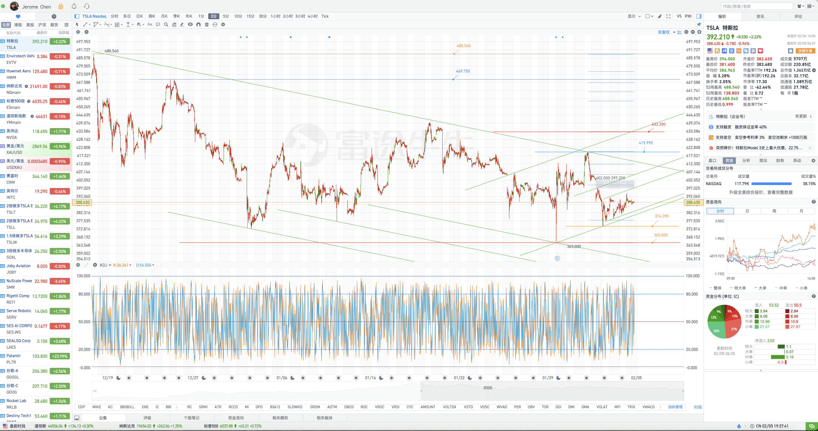Open price alert bell beside 快捷交易
818x431 pixels.
pyautogui.click(x=790, y=51)
